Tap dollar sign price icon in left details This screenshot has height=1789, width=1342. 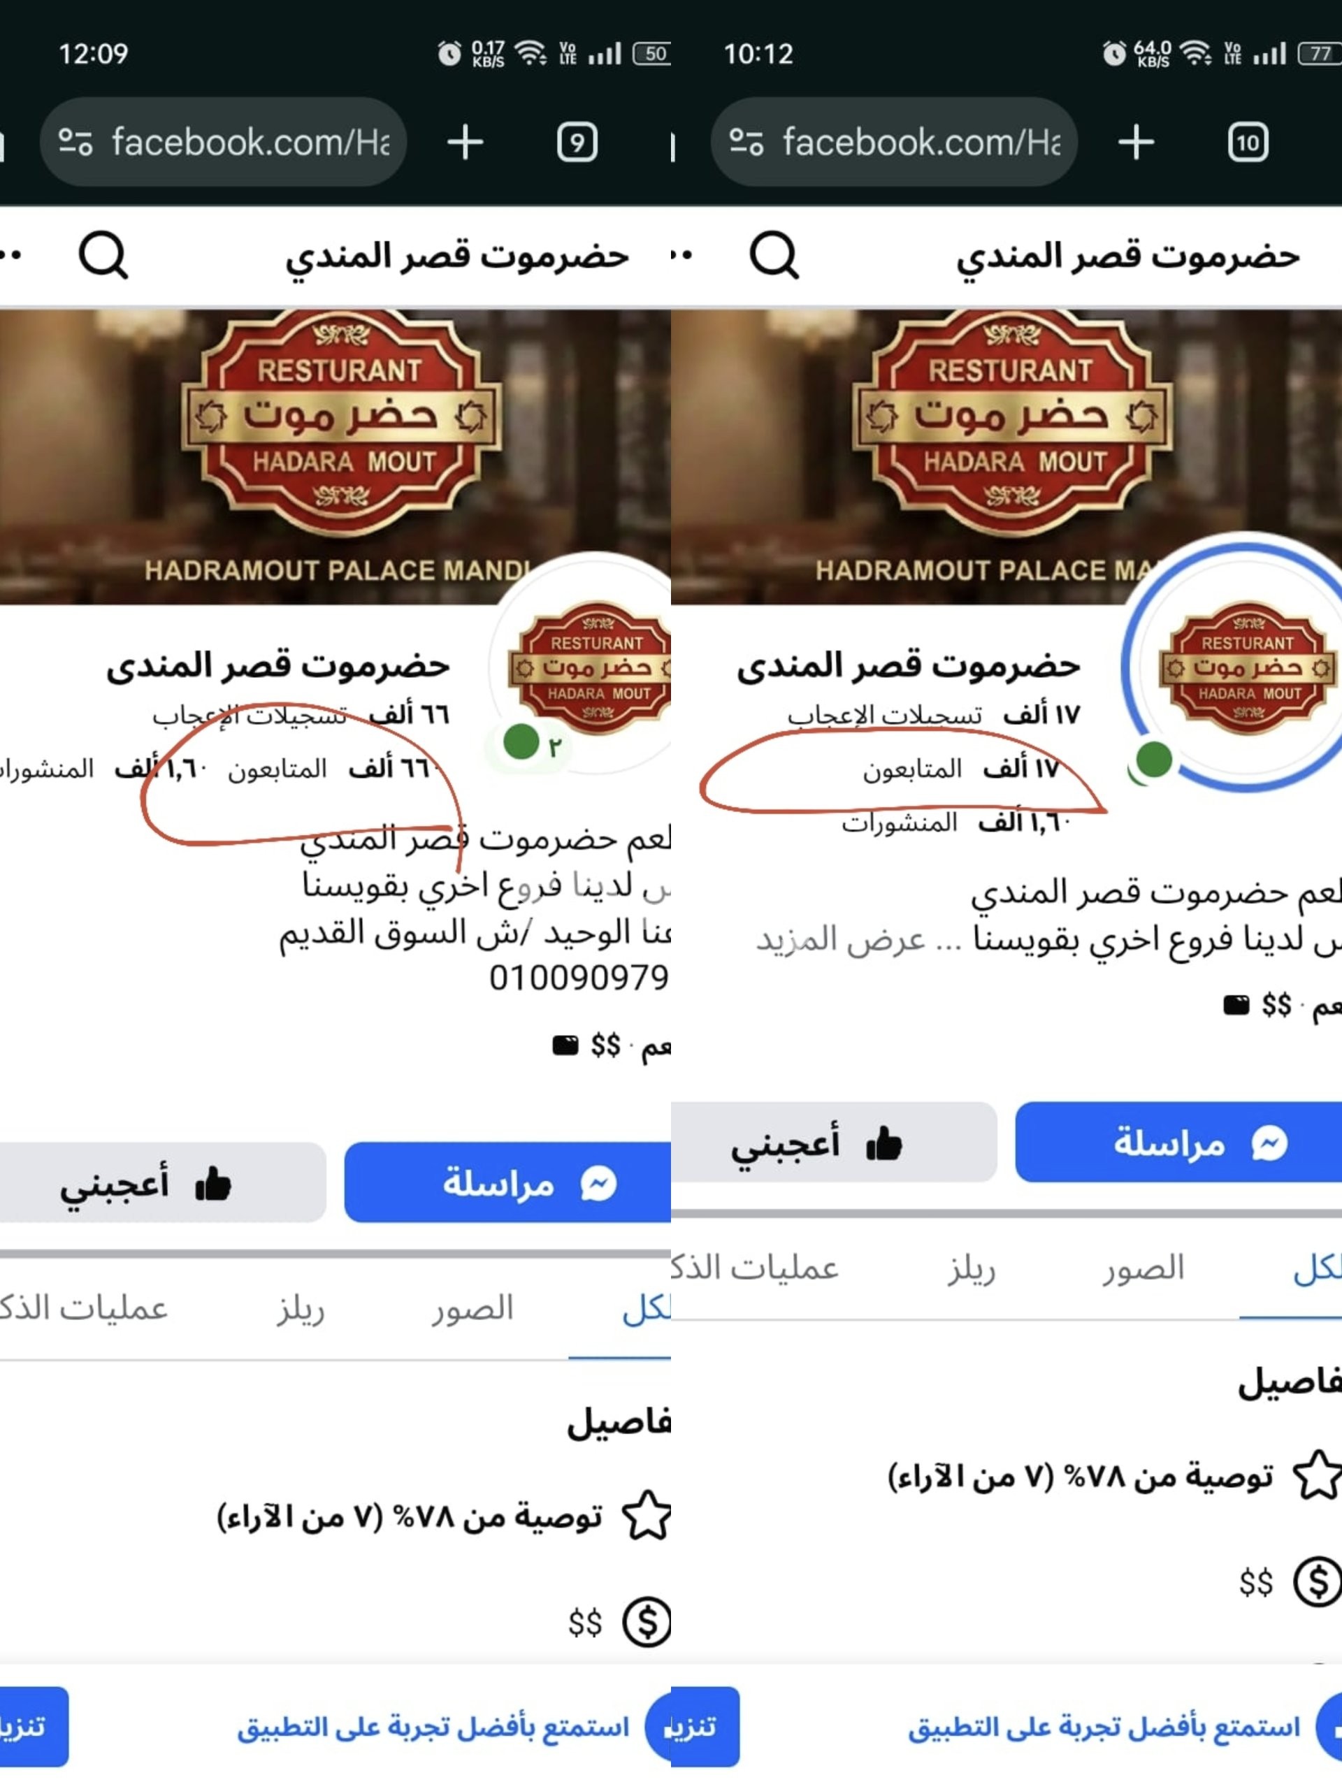pos(647,1621)
